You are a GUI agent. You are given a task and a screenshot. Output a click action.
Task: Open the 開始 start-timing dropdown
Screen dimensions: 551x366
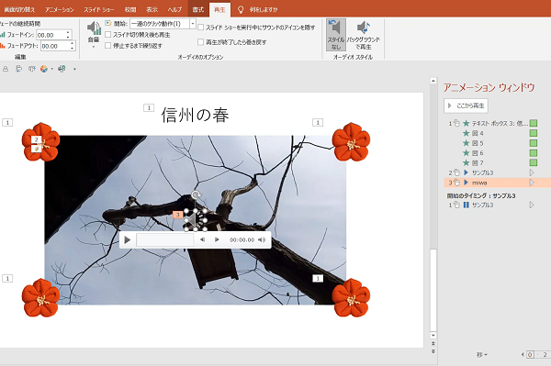[x=193, y=24]
